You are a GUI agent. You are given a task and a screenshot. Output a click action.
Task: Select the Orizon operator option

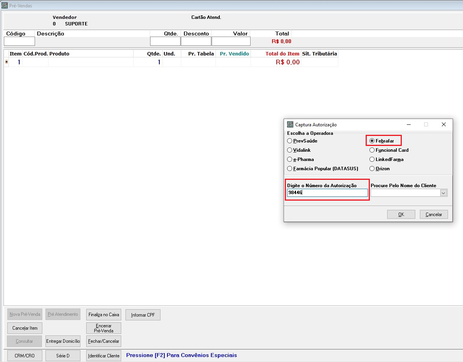click(x=372, y=169)
